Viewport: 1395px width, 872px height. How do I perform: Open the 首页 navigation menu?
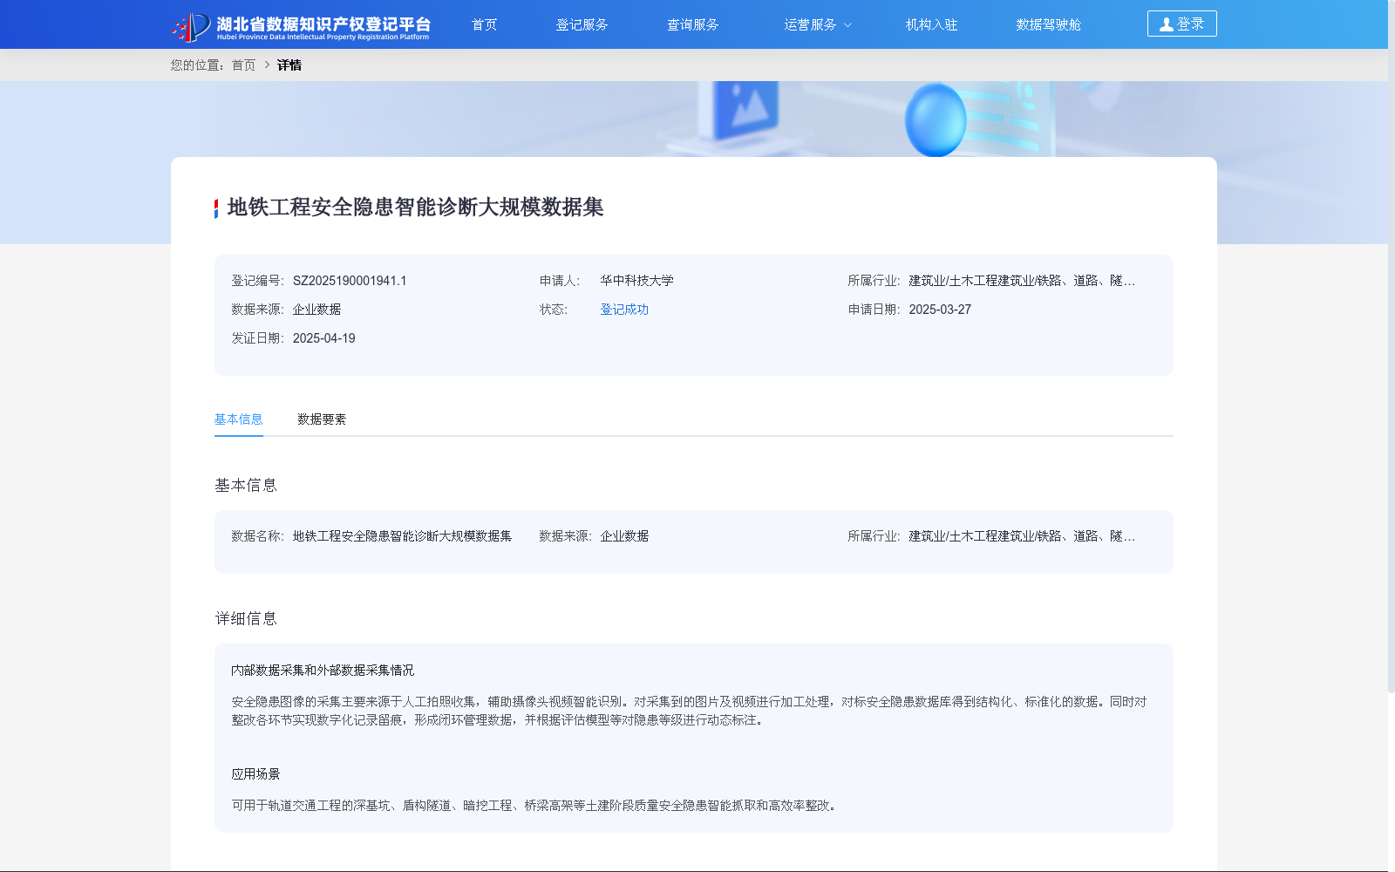pyautogui.click(x=484, y=24)
